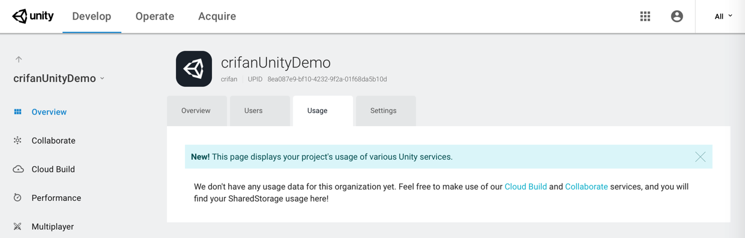The width and height of the screenshot is (745, 238).
Task: Follow the Cloud Build link in message
Action: click(x=526, y=187)
